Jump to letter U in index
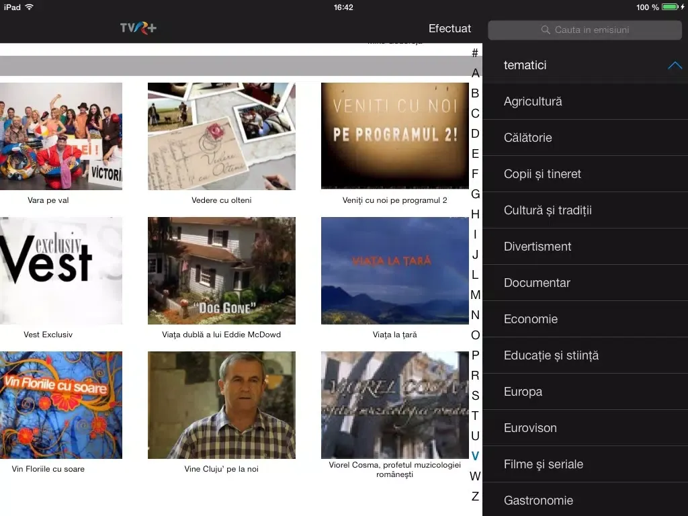Image resolution: width=688 pixels, height=516 pixels. click(475, 435)
